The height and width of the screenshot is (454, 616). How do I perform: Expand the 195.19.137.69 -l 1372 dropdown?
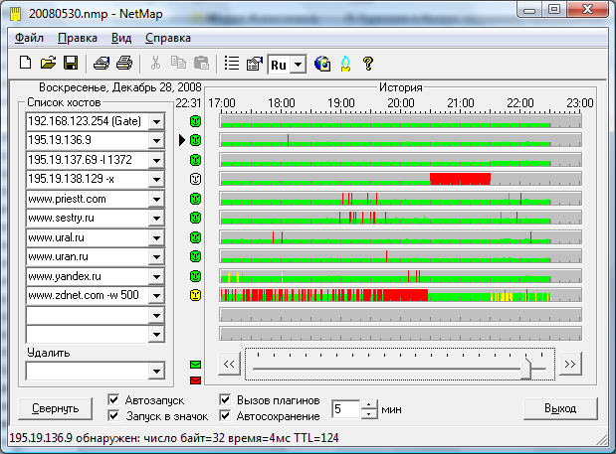tap(156, 160)
